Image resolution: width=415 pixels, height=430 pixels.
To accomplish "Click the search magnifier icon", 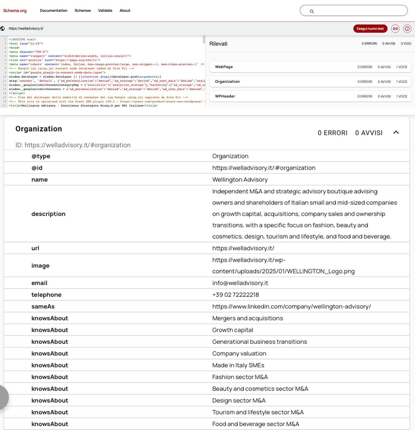I will click(312, 11).
